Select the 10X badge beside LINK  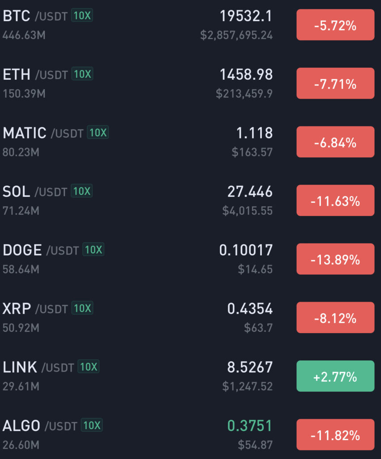click(88, 367)
